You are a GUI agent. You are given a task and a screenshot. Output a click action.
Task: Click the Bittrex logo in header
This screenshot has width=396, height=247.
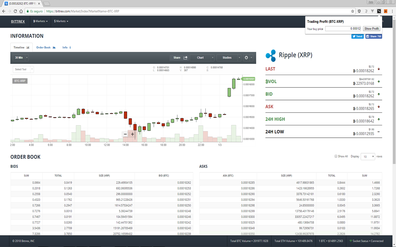[x=18, y=21]
